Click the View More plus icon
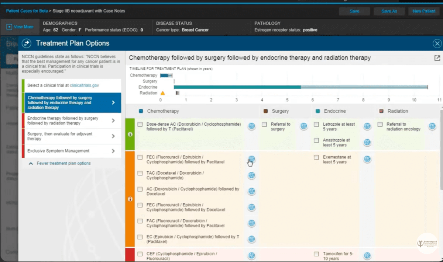This screenshot has width=443, height=262. 9,27
